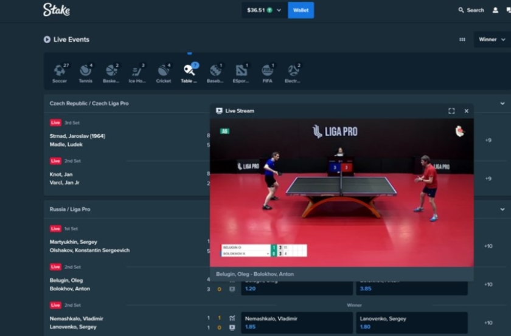
Task: Bet on Bolokhov at 3.85
Action: [x=412, y=288]
